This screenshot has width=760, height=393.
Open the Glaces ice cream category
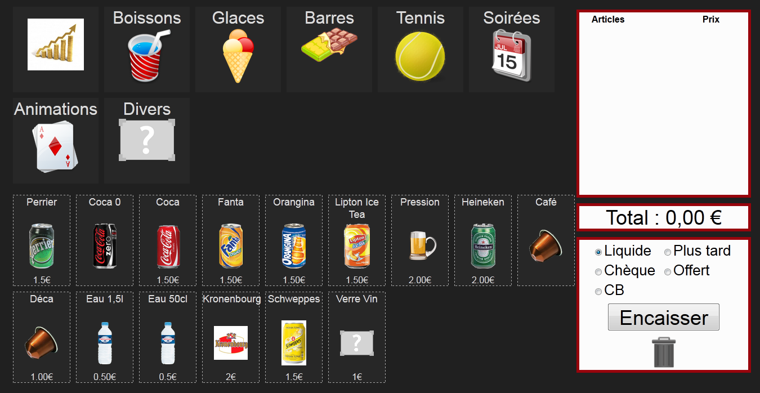238,50
